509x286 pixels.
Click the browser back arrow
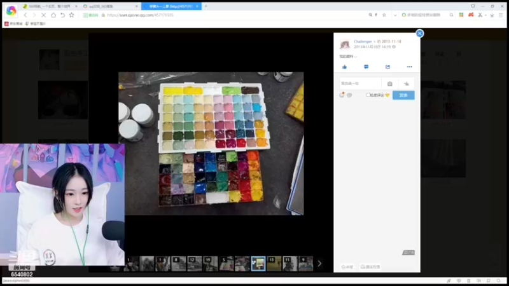pos(25,15)
